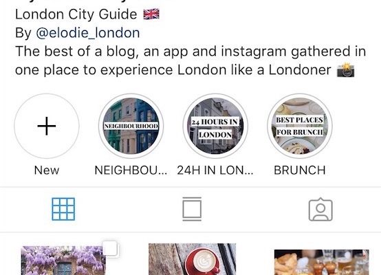Click the camera emoji in bio
The image size is (381, 275).
(x=345, y=70)
